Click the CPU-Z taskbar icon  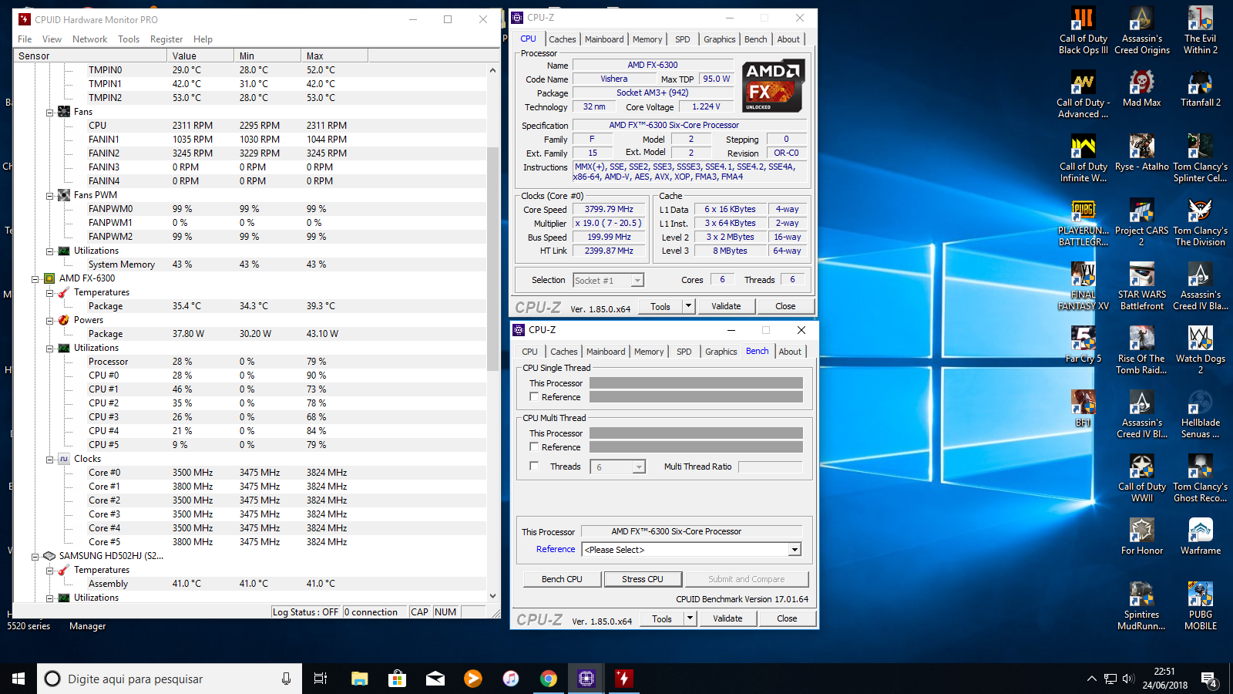coord(586,679)
